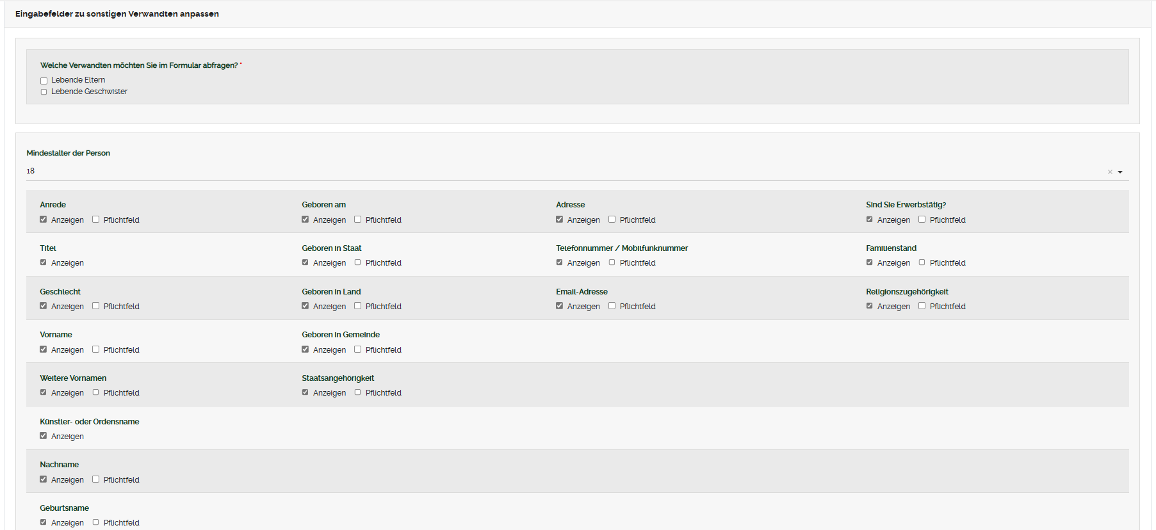This screenshot has height=530, width=1156.
Task: Make Nachname a Pflichtfeld
Action: 96,479
